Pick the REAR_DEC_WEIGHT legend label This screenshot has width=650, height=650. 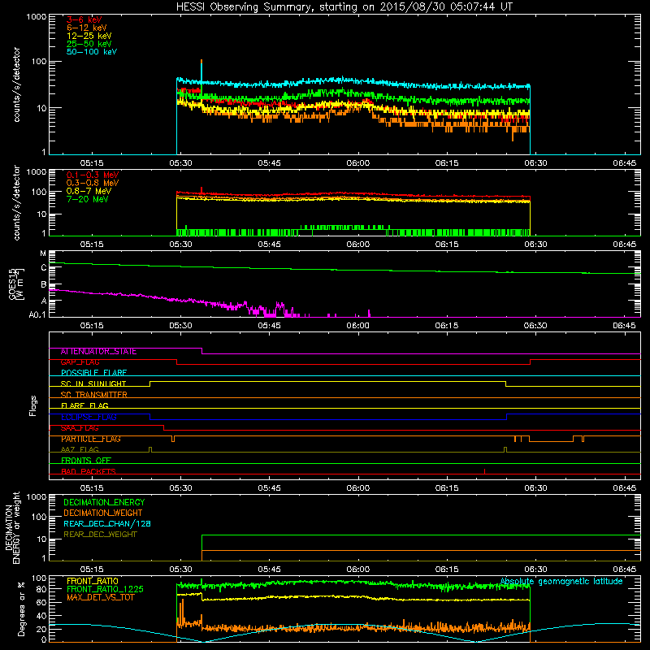100,535
